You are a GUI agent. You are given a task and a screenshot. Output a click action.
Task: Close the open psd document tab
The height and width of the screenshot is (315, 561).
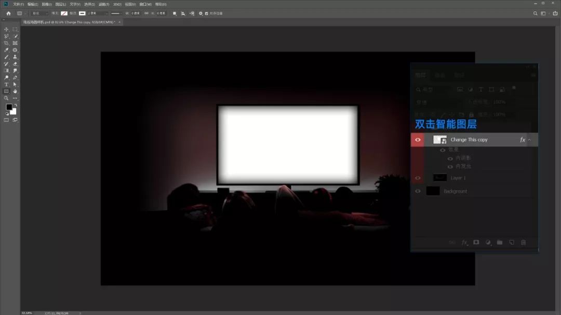pyautogui.click(x=119, y=22)
